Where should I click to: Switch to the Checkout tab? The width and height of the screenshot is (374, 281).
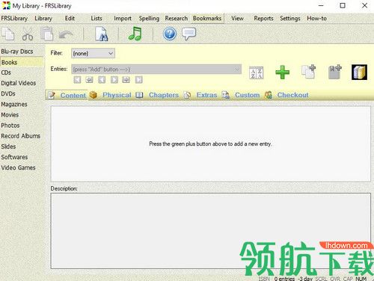(x=292, y=95)
